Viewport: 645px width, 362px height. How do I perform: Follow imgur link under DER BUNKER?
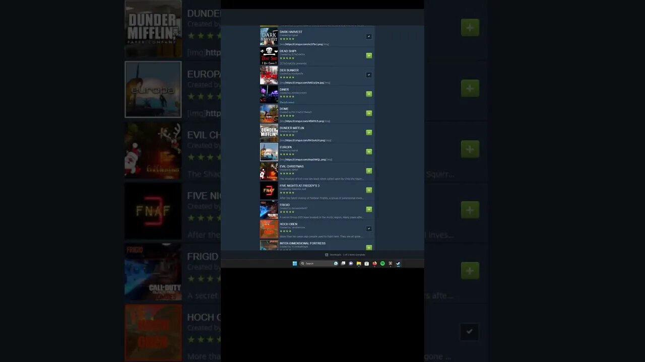[304, 82]
